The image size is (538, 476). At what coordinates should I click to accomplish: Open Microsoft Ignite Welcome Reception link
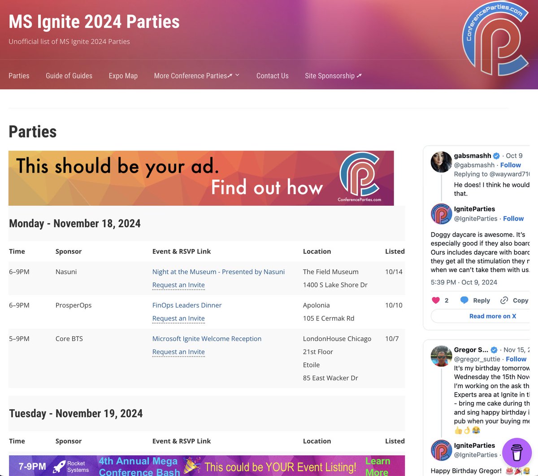[x=207, y=339]
